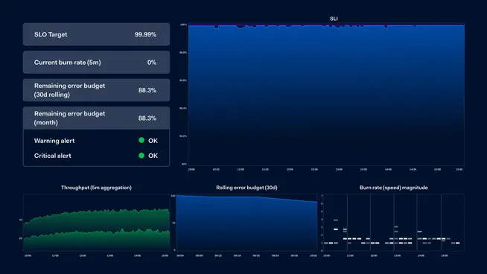Screen dimensions: 487x274
Task: Click the OK text beside Critical alert
Action: [153, 156]
